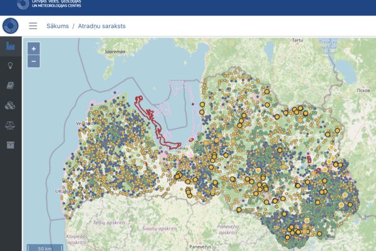The width and height of the screenshot is (376, 251).
Task: Click the Šiaulių apskritis map label
Action: [160, 228]
